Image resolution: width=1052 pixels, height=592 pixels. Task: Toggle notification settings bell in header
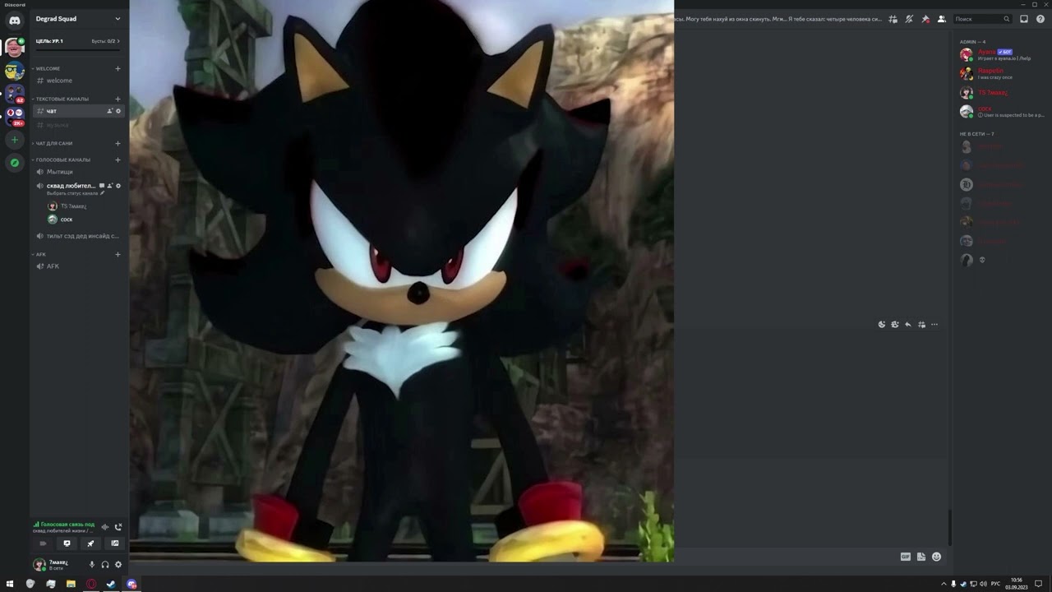click(909, 19)
